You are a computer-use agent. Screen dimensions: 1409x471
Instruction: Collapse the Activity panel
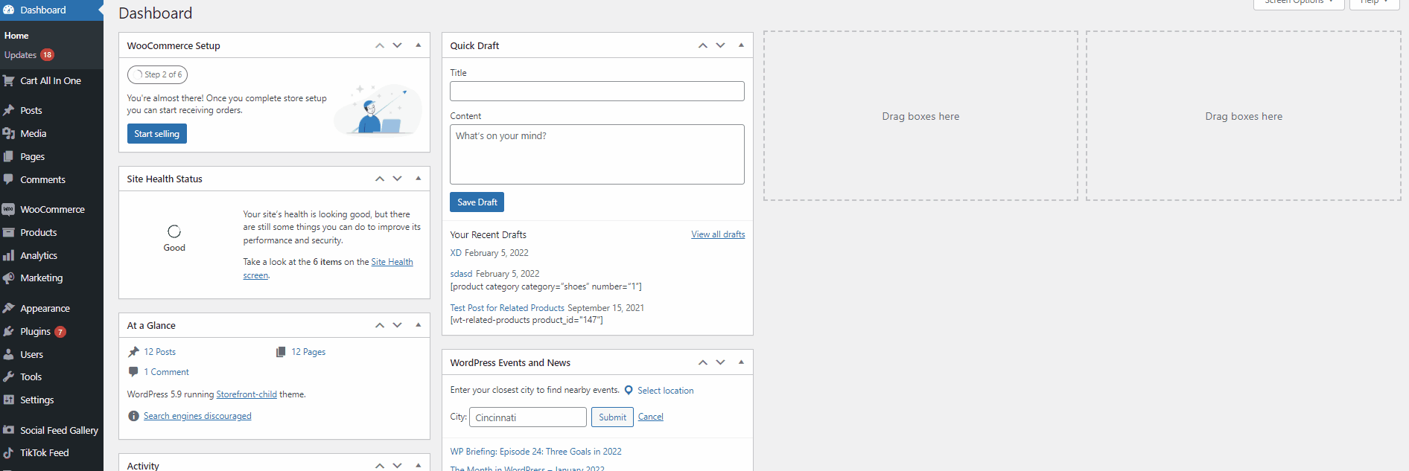[419, 465]
